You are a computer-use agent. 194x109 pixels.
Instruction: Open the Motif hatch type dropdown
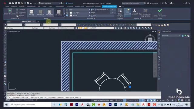79,10
